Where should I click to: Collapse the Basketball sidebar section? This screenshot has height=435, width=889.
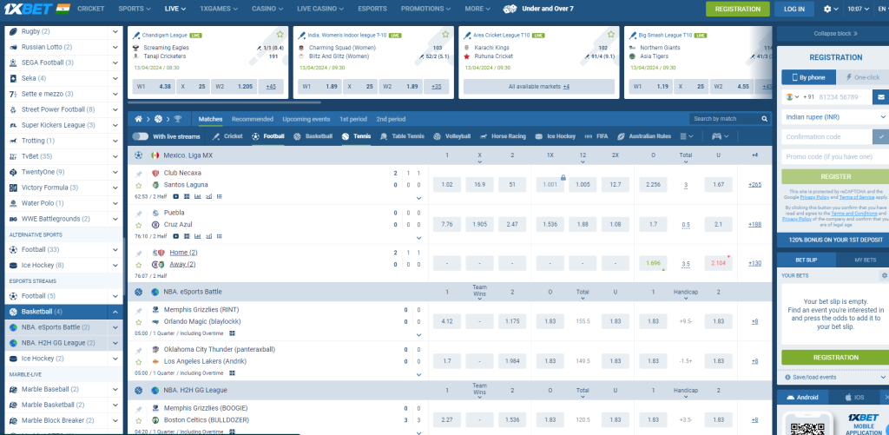[x=115, y=312]
